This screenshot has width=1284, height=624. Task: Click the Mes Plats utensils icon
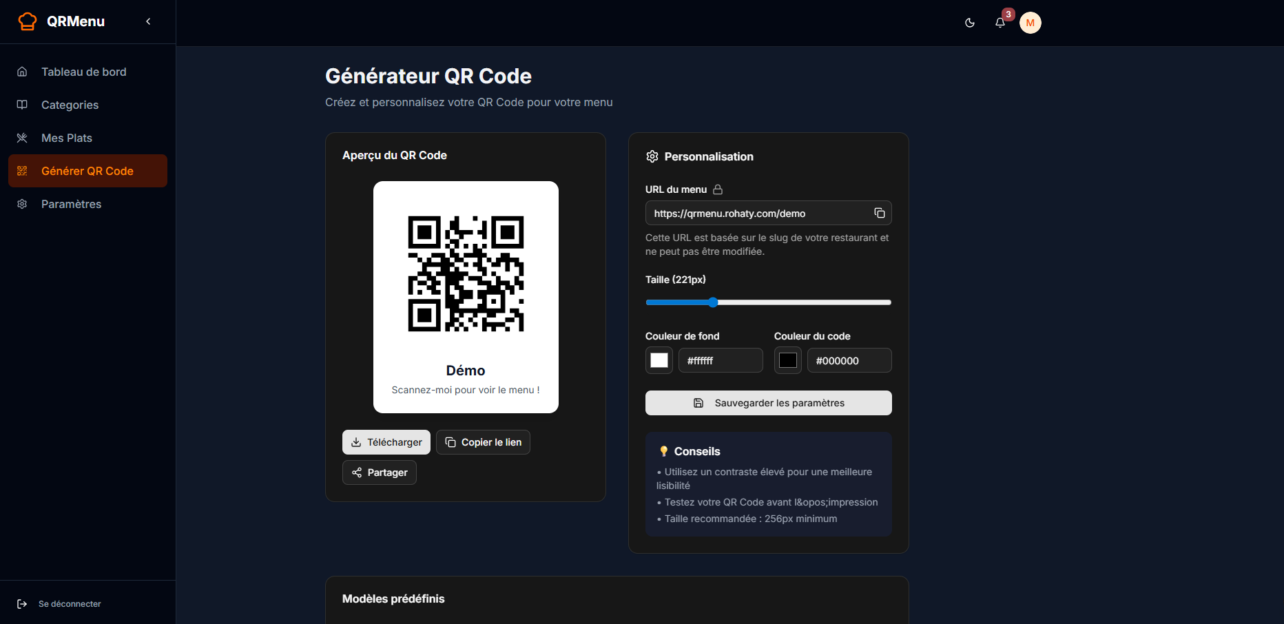point(22,138)
